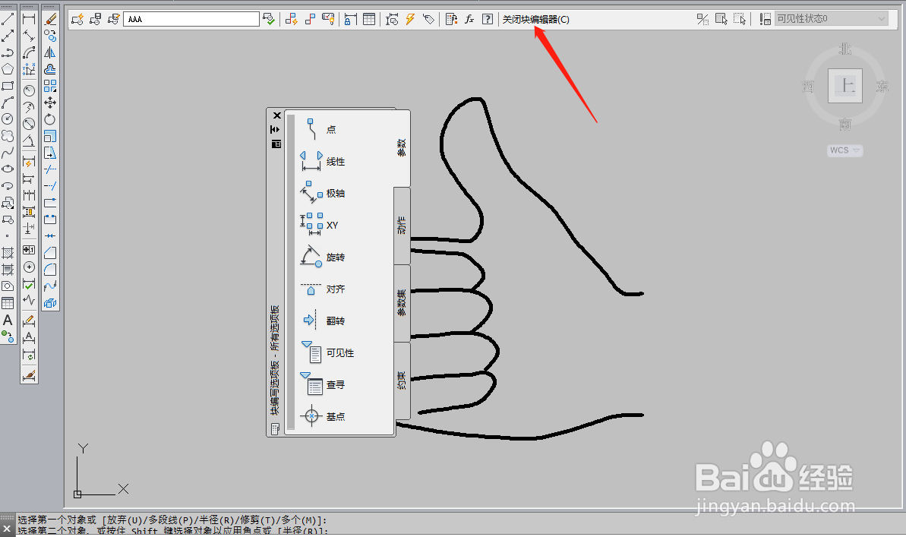Select the Center Mark tool
906x537 pixels.
pos(29,267)
